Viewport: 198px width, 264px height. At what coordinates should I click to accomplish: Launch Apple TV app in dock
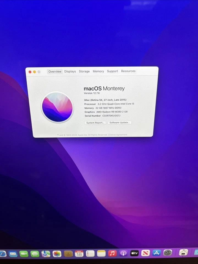134,253
